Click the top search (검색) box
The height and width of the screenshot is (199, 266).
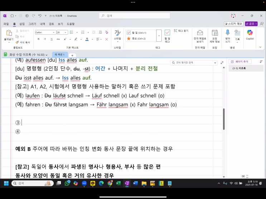point(135,16)
